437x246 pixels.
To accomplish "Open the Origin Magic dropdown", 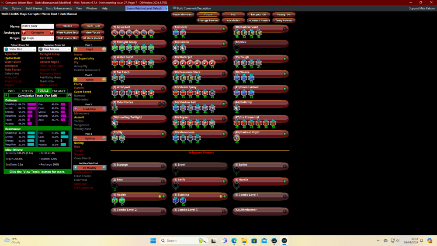I will tap(38, 38).
